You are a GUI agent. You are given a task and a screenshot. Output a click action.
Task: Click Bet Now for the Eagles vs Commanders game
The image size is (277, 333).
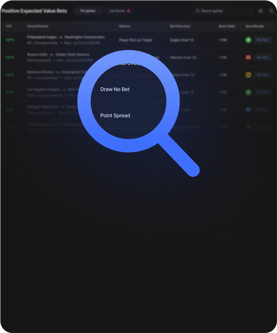pos(263,40)
